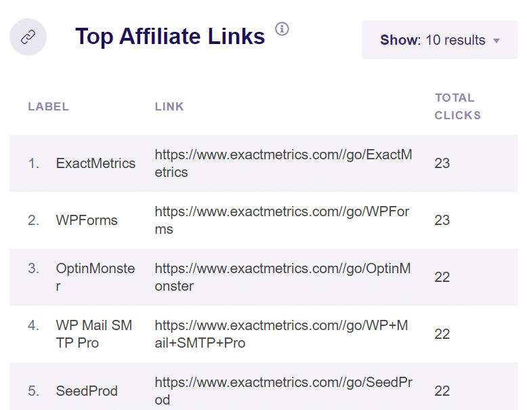Open the WPForms affiliate link URL
This screenshot has width=527, height=410.
pos(282,220)
